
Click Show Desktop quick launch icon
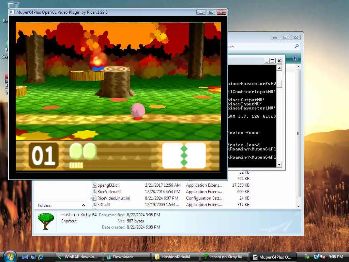25,257
